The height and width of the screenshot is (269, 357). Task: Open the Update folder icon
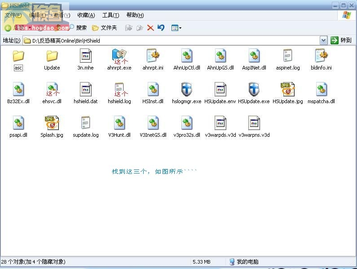click(52, 56)
